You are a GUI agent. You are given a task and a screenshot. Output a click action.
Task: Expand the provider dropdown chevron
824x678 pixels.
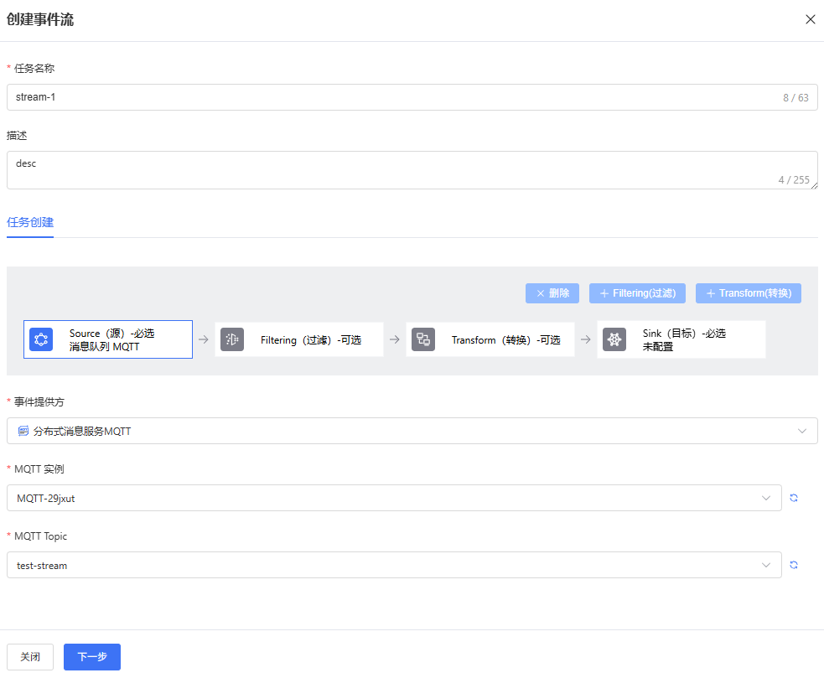(802, 431)
